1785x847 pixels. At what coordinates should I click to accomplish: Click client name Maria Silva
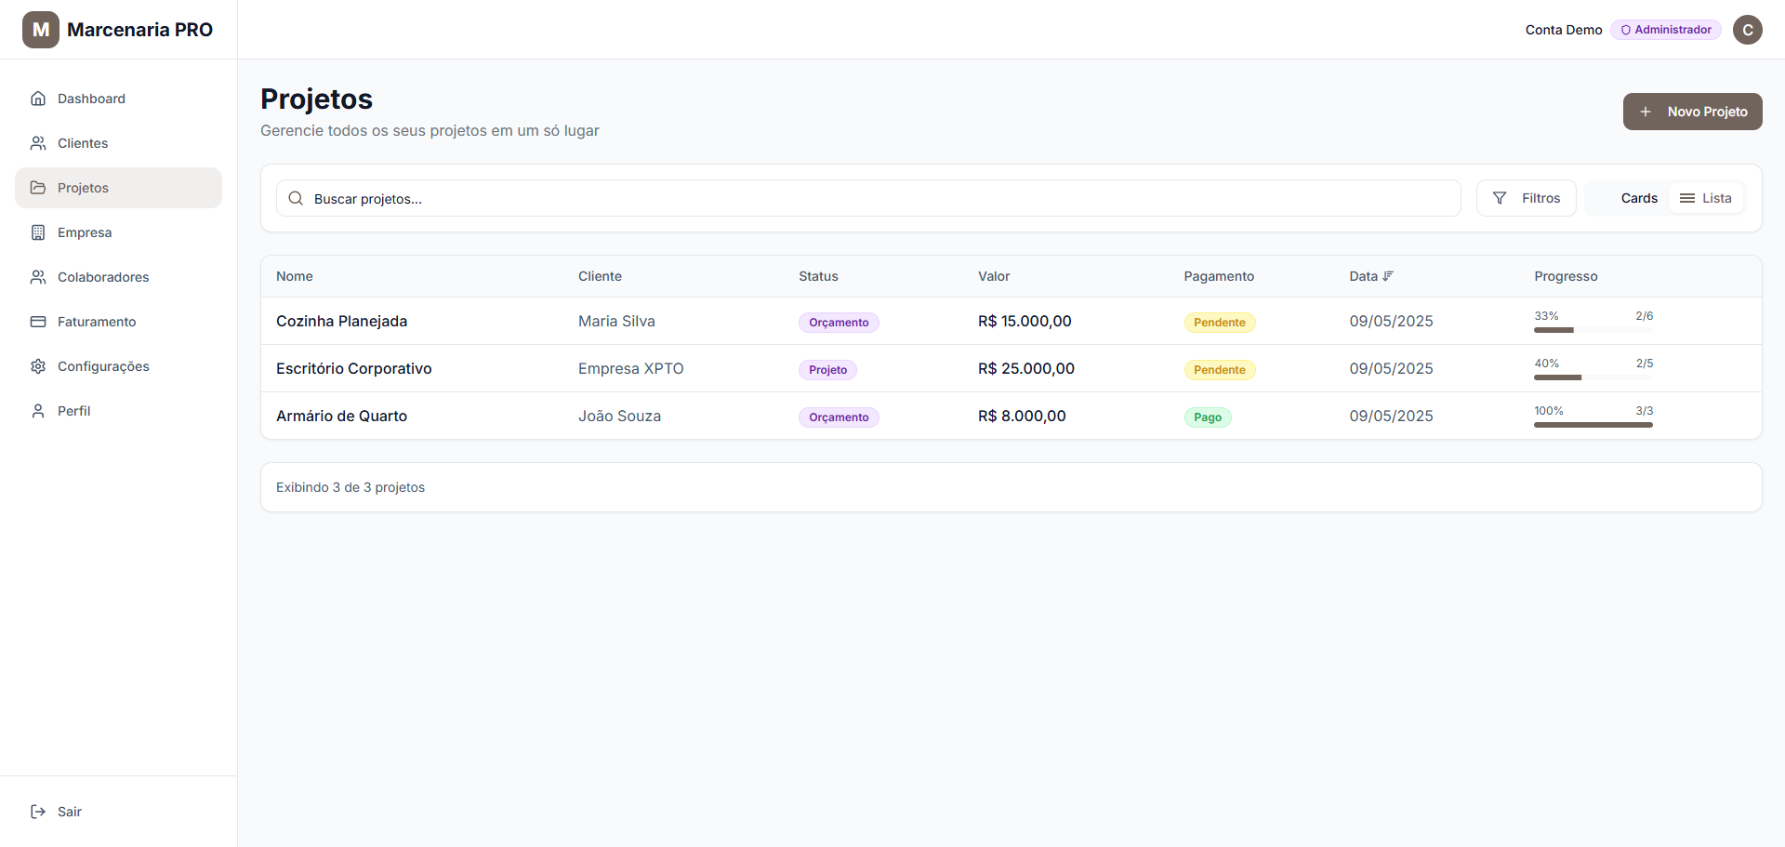[616, 321]
